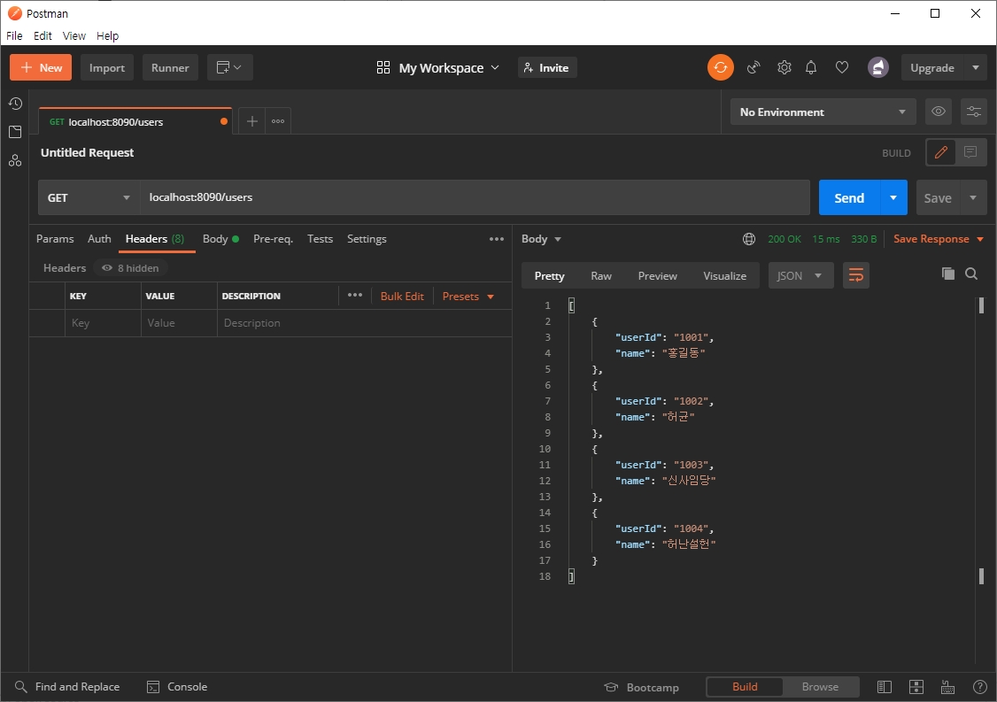Viewport: 997px width, 702px height.
Task: Switch to the request Body tab
Action: pyautogui.click(x=220, y=239)
